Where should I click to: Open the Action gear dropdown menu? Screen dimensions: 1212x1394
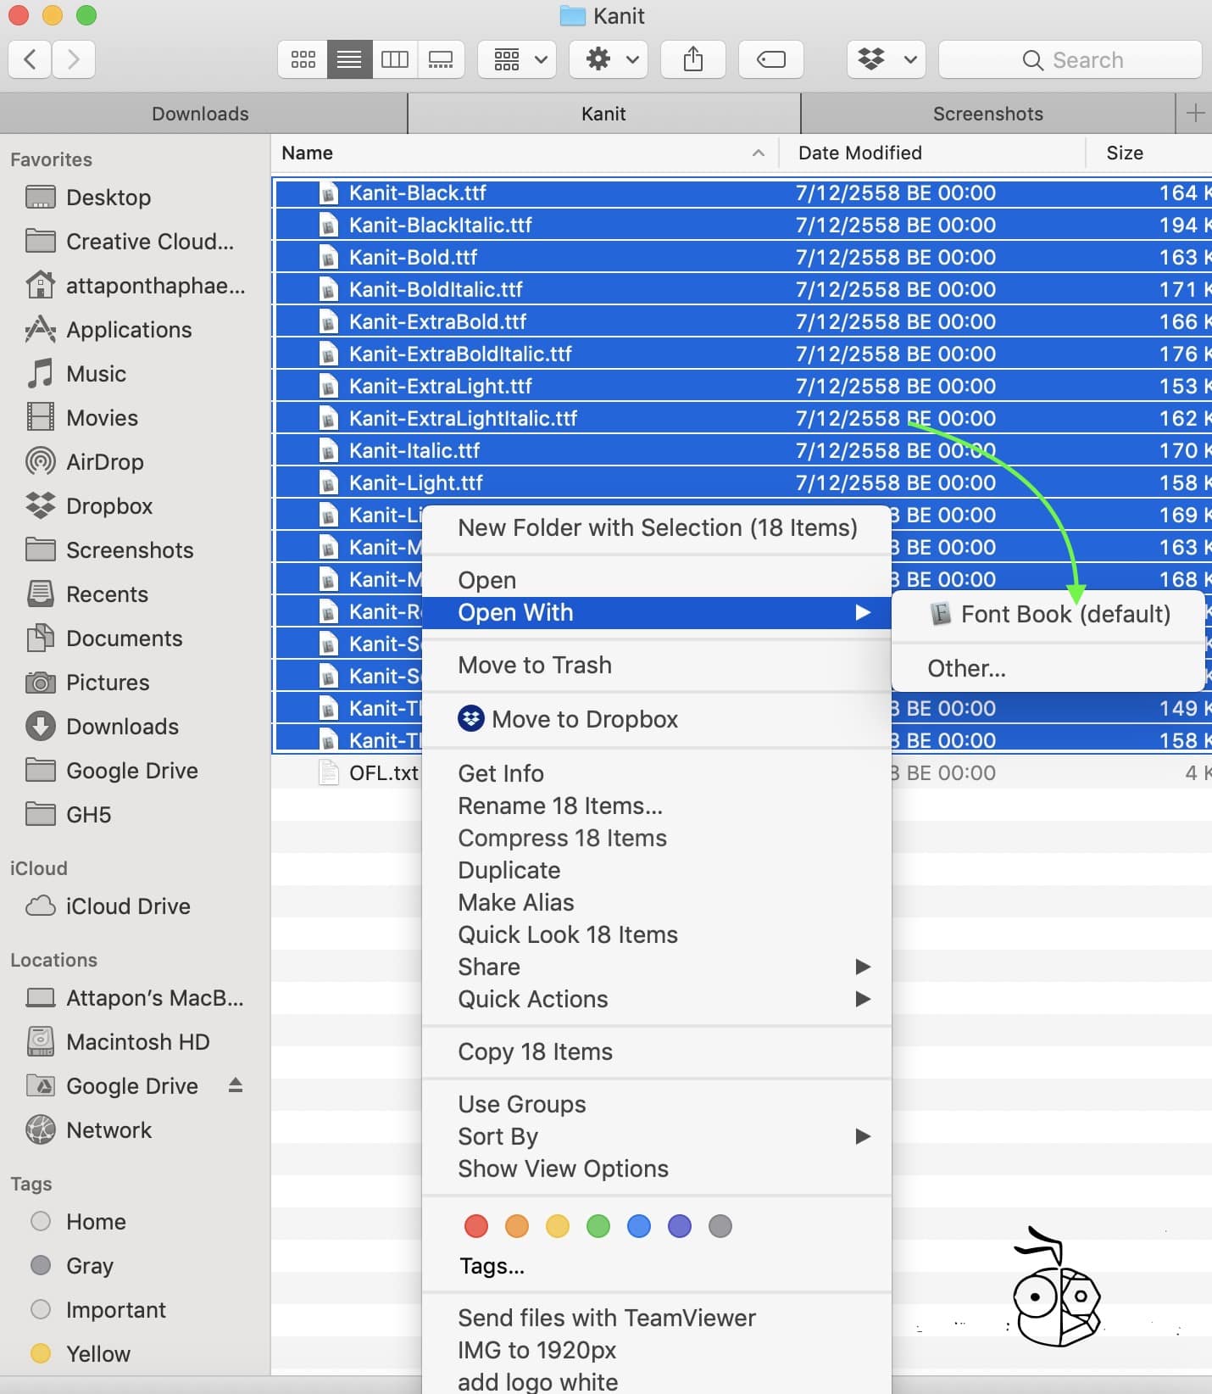click(609, 59)
